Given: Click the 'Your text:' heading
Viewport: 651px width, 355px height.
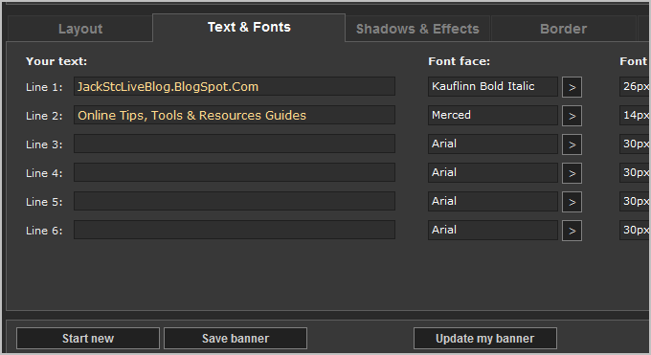Looking at the screenshot, I should [56, 61].
